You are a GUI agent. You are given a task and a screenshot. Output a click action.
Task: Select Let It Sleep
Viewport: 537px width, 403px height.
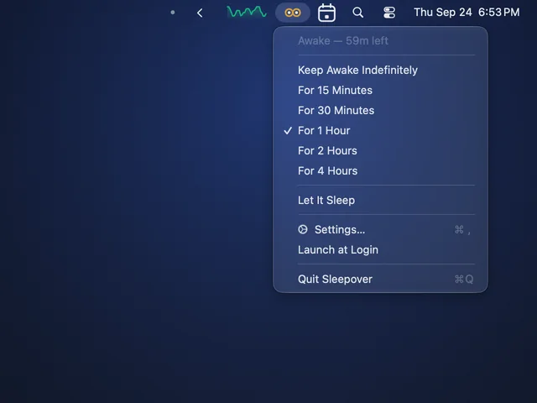(380, 201)
